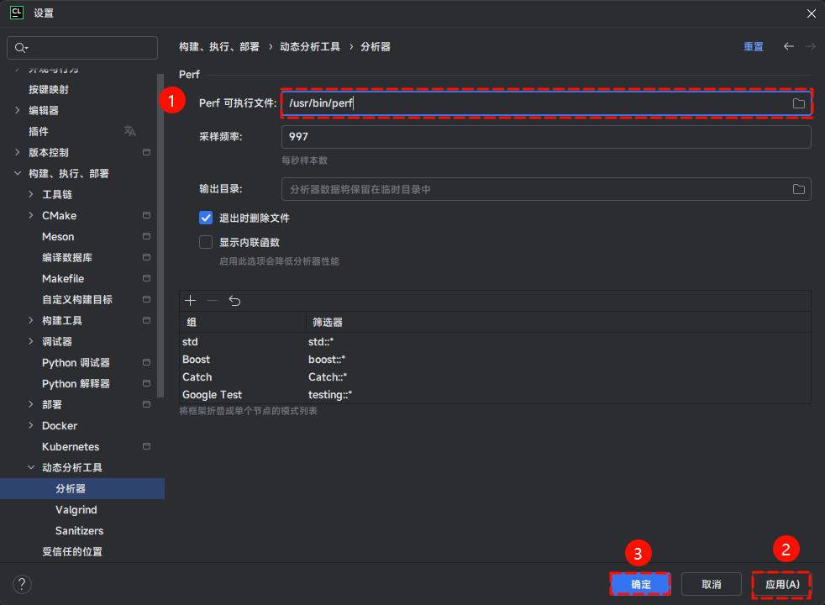Uncheck 退出时删除文件
Screen dimensions: 825x605
[206, 218]
